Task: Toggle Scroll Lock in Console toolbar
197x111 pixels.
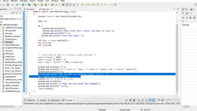Action: point(143,100)
